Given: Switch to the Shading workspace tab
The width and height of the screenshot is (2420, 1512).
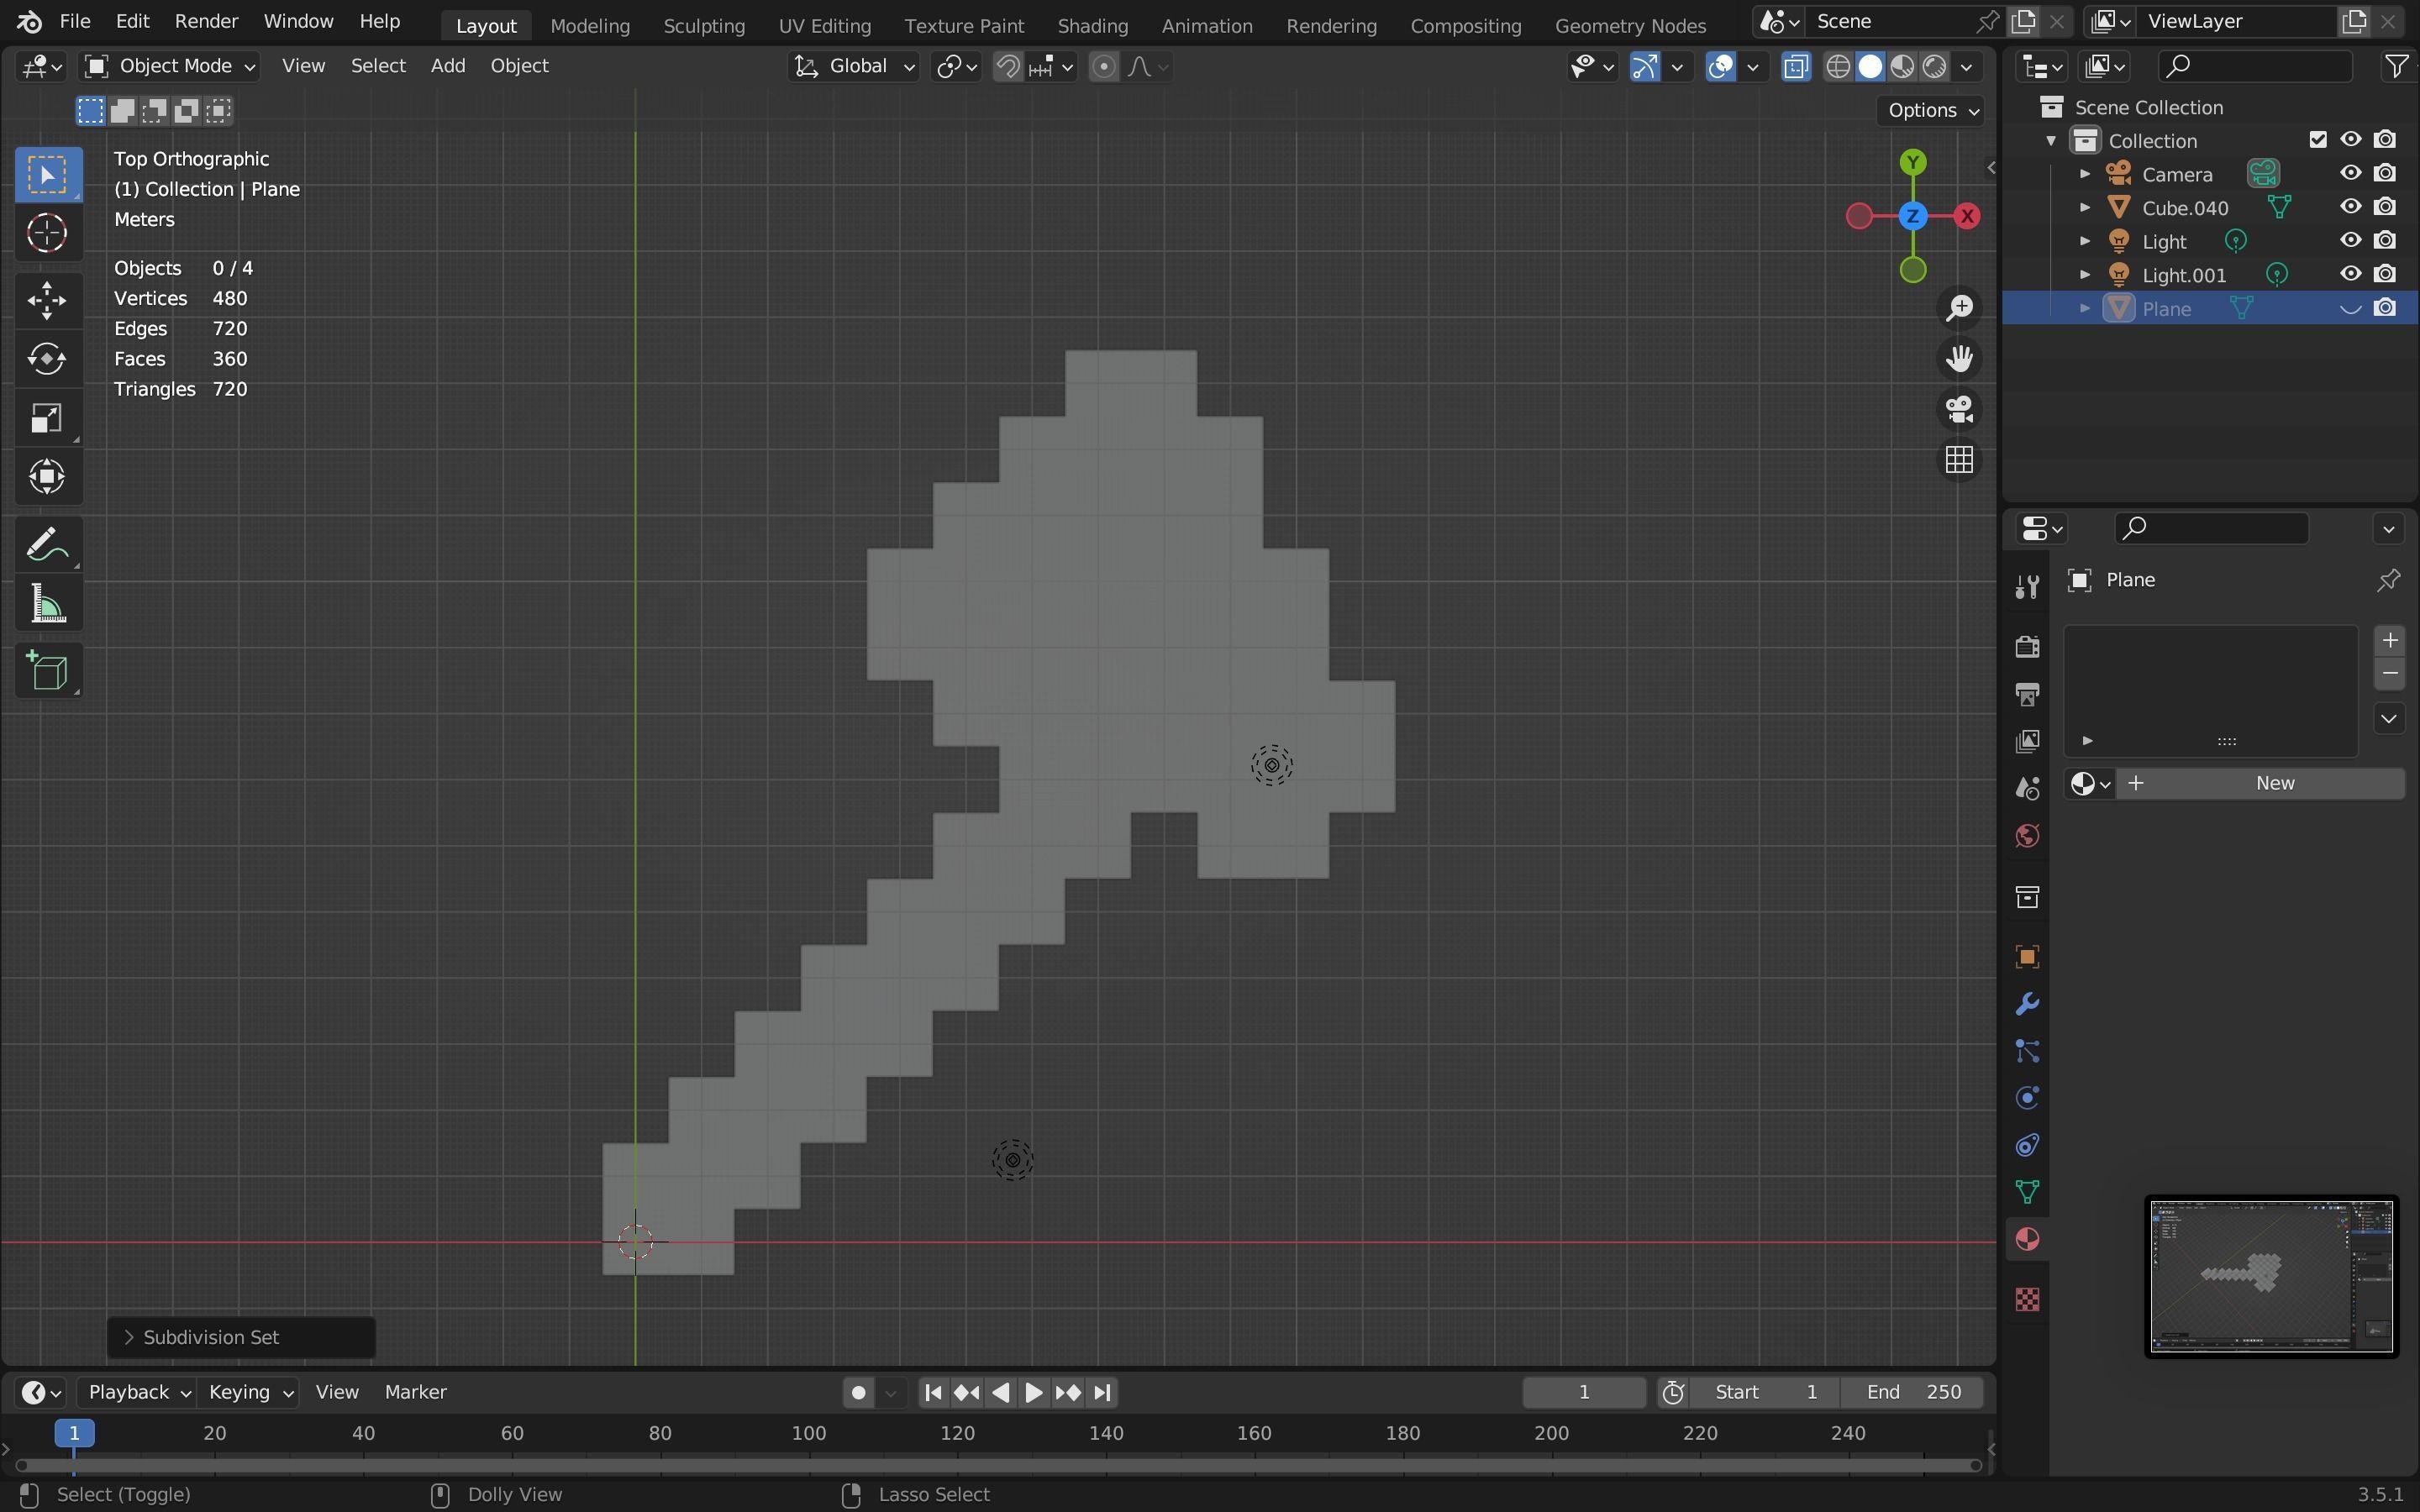Looking at the screenshot, I should (1092, 25).
